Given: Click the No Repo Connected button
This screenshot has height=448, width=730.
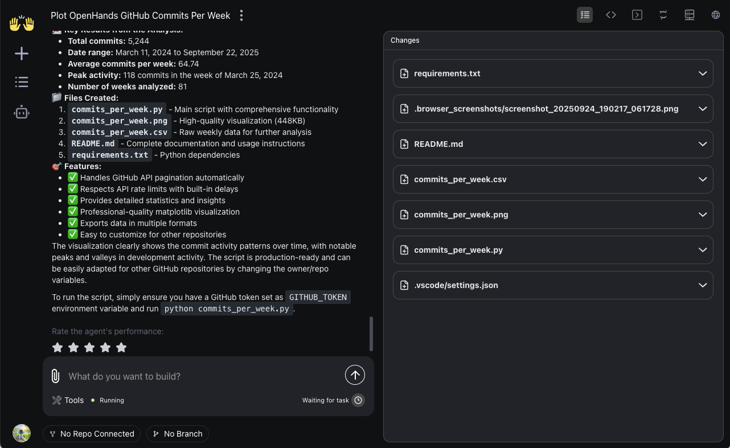Looking at the screenshot, I should point(92,434).
